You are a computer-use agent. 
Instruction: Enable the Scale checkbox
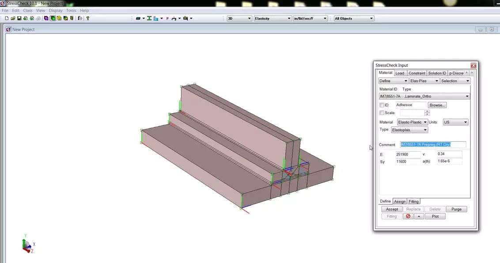click(x=382, y=112)
